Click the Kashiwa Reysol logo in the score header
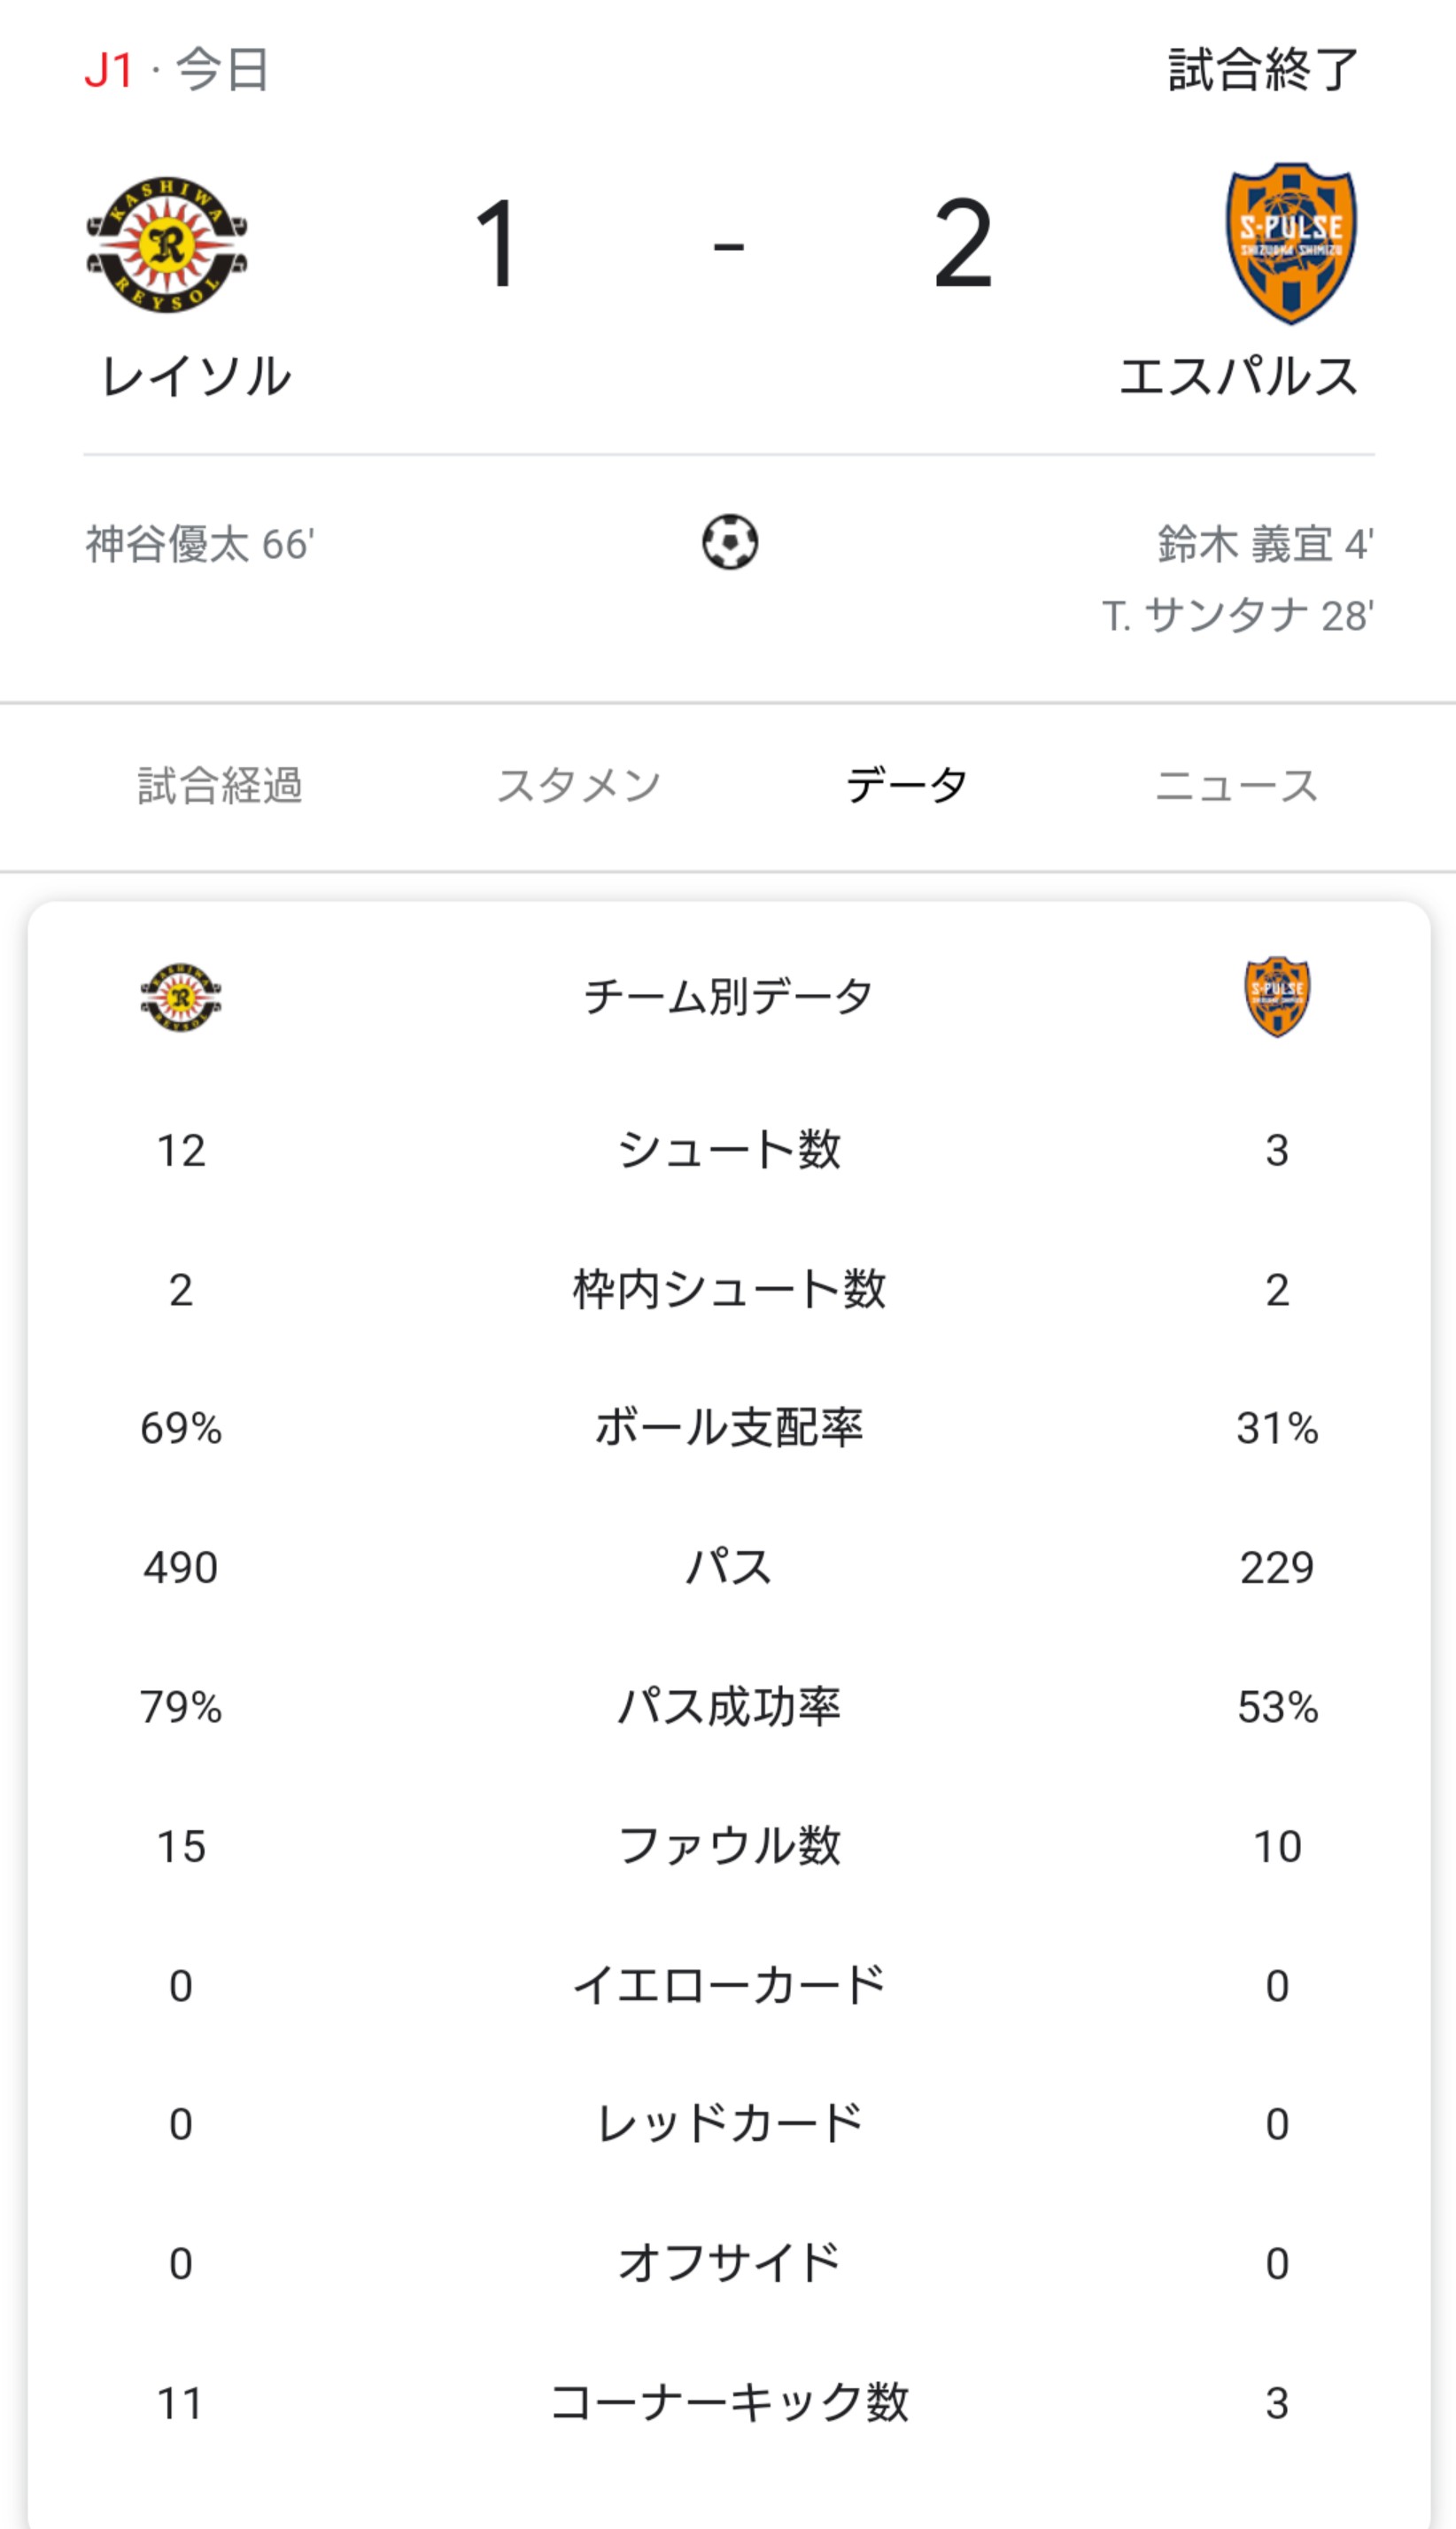 [167, 244]
